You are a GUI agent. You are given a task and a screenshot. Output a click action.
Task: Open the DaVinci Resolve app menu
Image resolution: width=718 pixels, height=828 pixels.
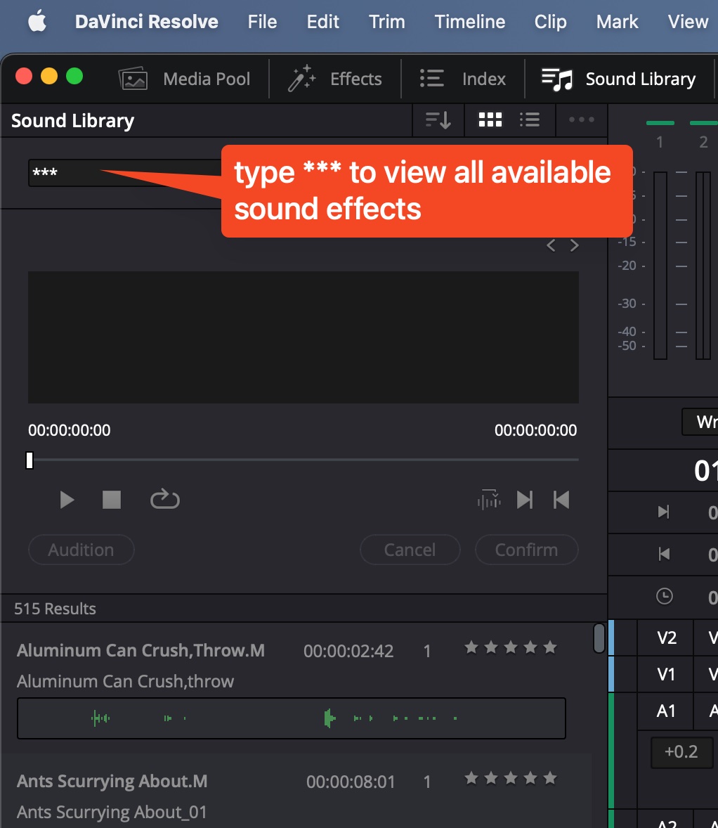click(x=146, y=22)
